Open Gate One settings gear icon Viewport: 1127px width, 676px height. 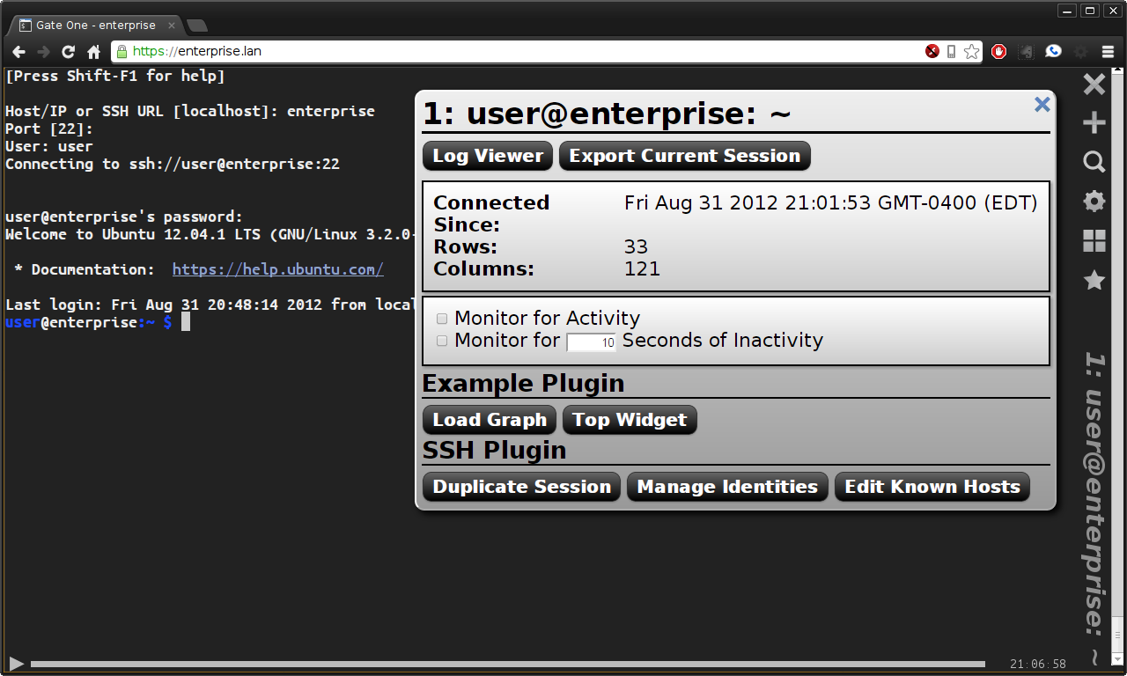(x=1094, y=202)
